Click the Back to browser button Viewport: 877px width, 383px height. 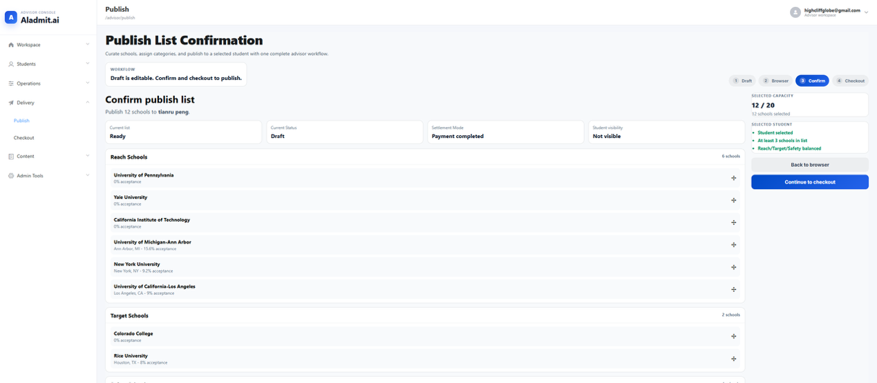coord(810,165)
